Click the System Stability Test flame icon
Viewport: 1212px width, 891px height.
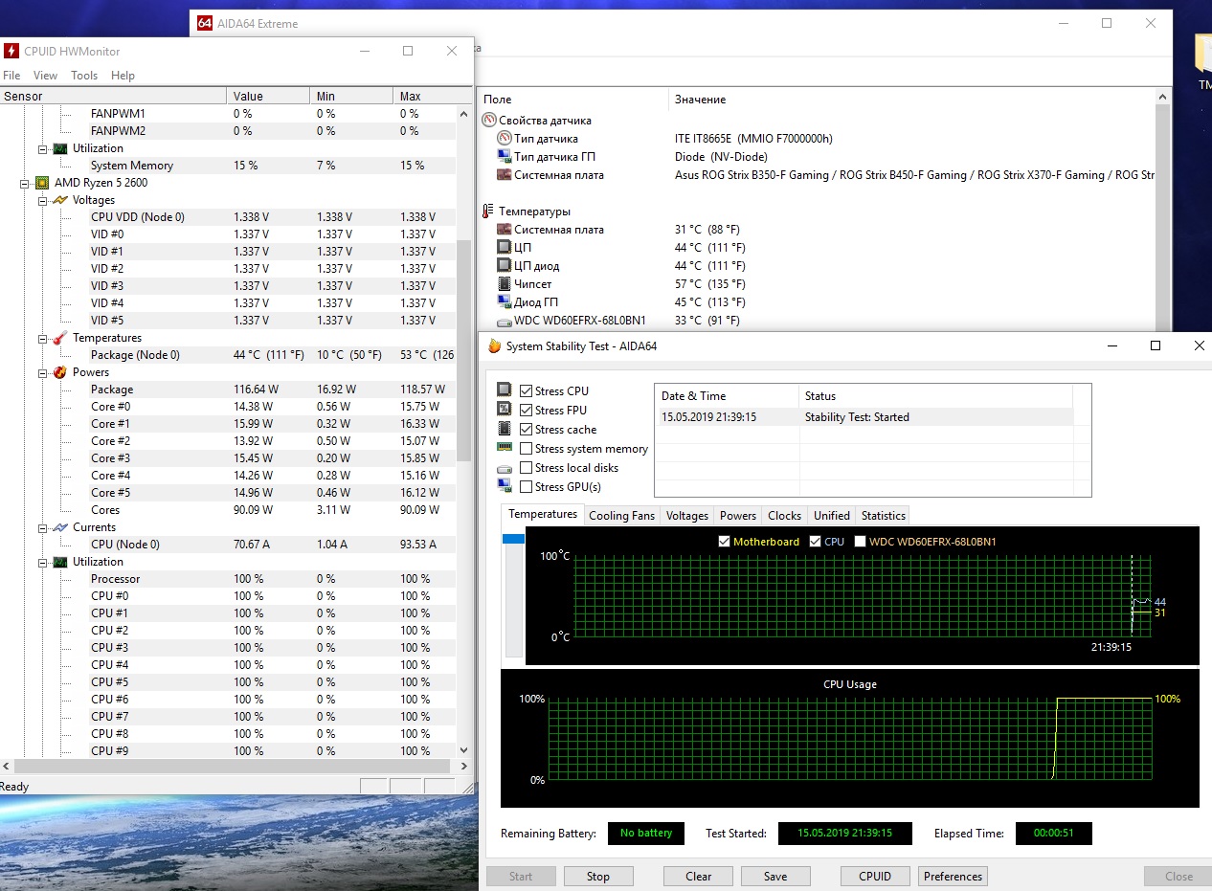(x=494, y=346)
